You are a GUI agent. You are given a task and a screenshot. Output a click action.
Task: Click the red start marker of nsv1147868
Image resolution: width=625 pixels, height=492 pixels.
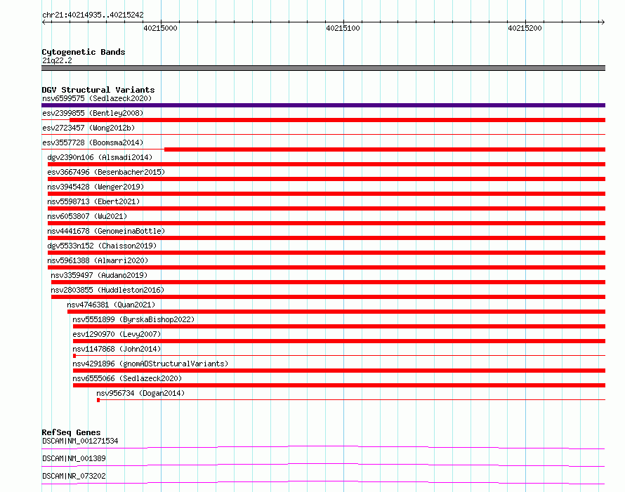point(74,356)
